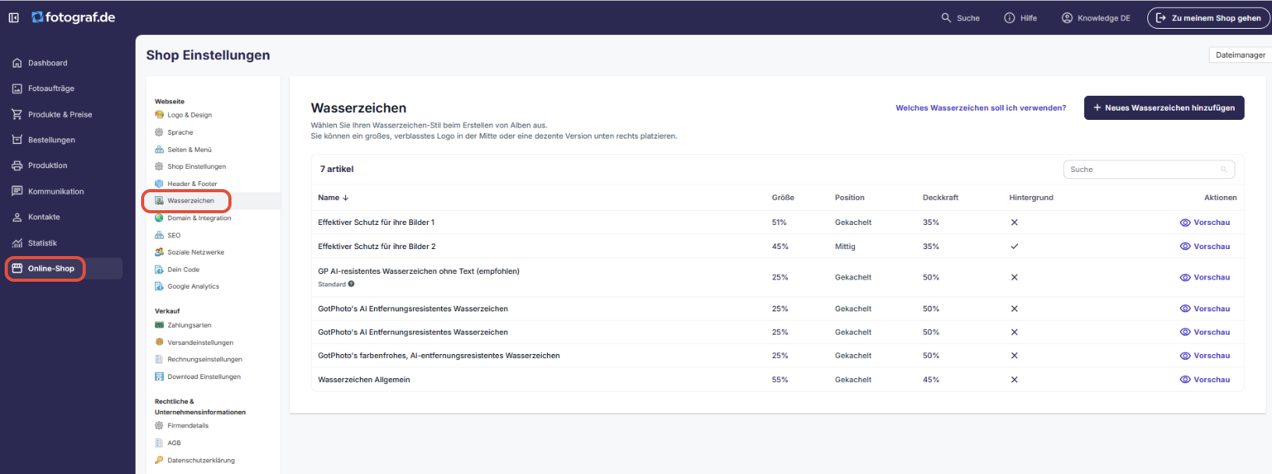Click the watermark Suche input field
1272x474 pixels.
tap(1142, 170)
